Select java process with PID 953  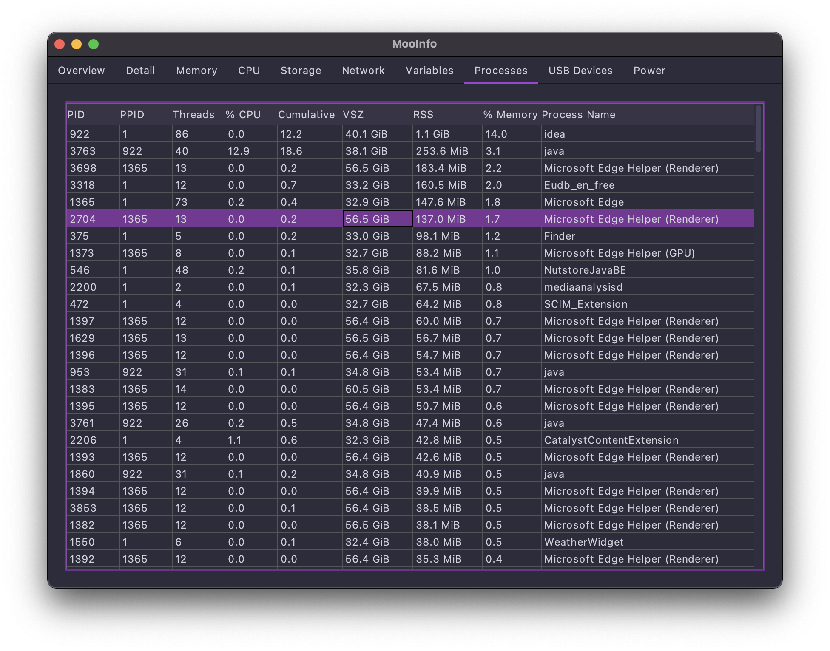(x=411, y=372)
